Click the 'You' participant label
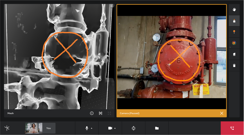The width and height of the screenshot is (244, 135). point(49,128)
